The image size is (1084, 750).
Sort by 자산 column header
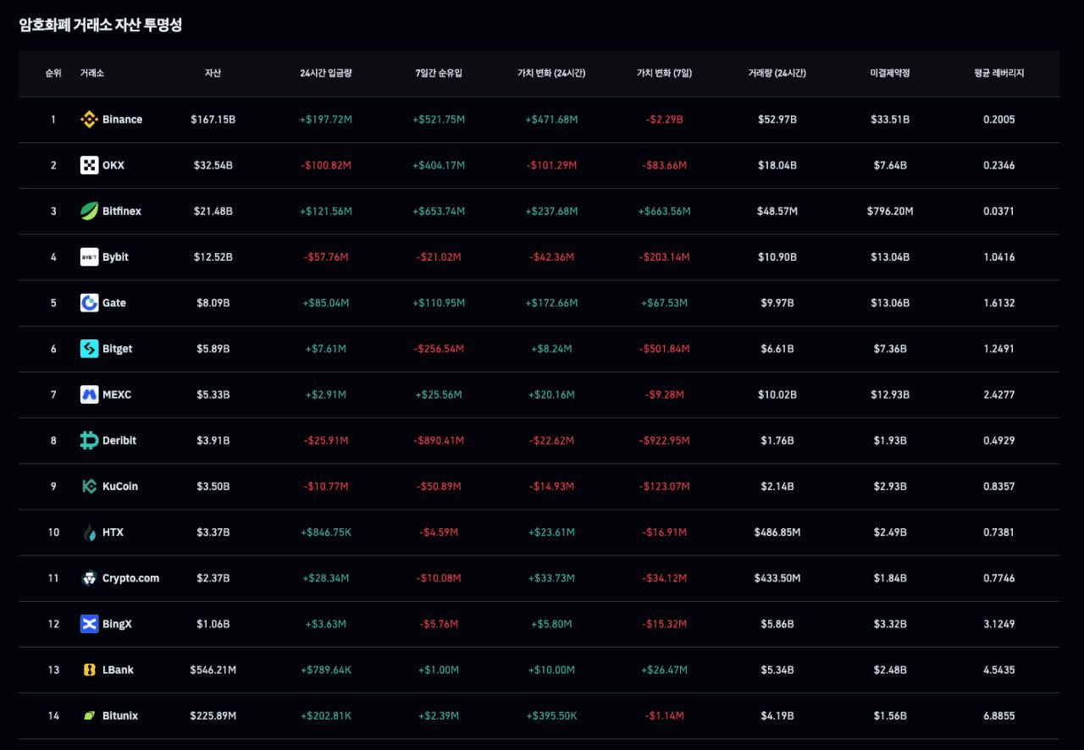tap(213, 74)
